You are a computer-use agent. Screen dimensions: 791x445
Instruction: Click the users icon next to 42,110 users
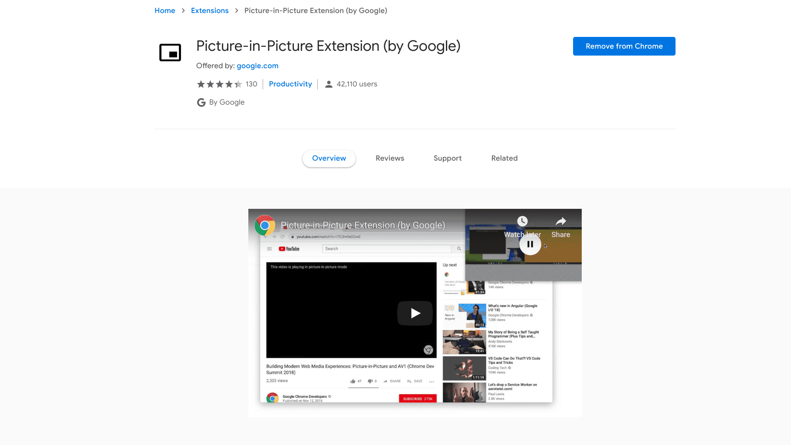pos(329,84)
